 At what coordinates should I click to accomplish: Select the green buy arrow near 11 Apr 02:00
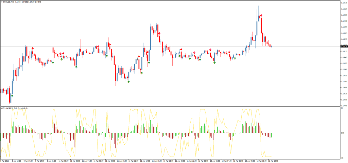76,67
